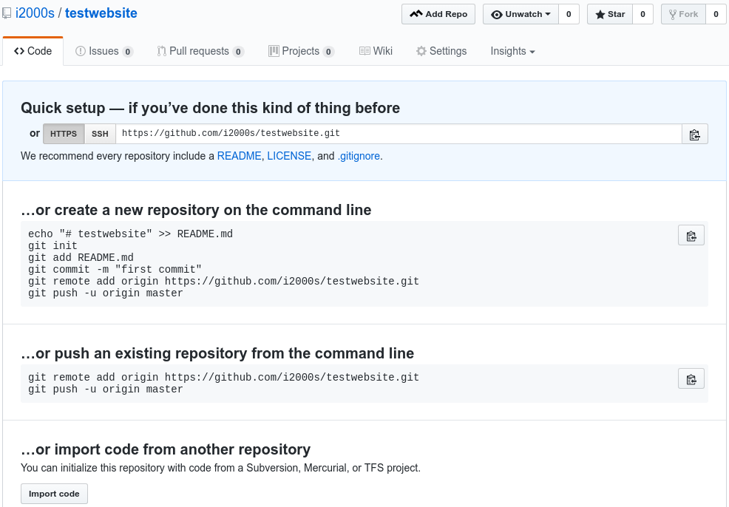Open the Issues tab
Screen dimensions: 729x507
[x=104, y=51]
